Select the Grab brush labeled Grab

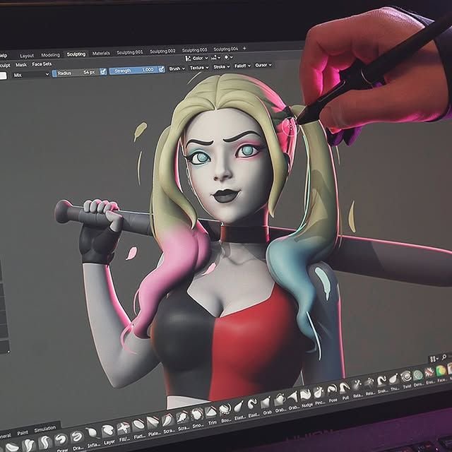[x=266, y=406]
